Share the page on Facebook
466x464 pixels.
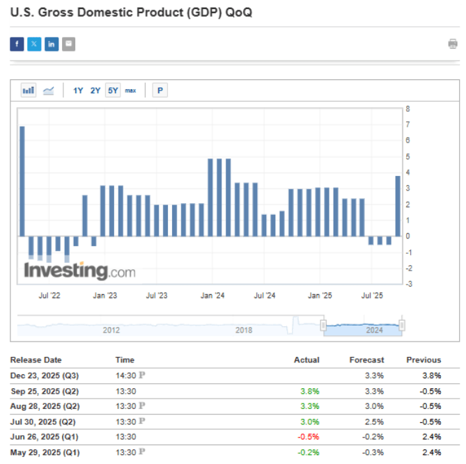(17, 45)
